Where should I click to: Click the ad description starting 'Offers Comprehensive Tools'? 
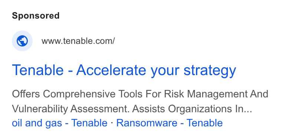pos(140,101)
